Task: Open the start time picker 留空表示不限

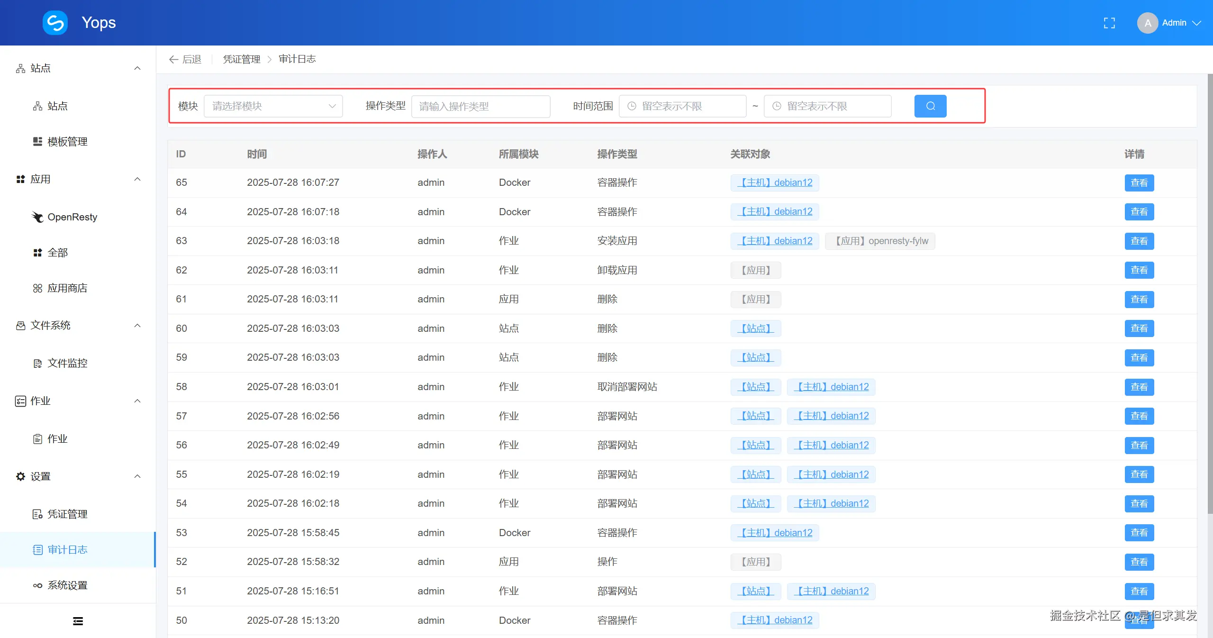Action: pos(682,106)
